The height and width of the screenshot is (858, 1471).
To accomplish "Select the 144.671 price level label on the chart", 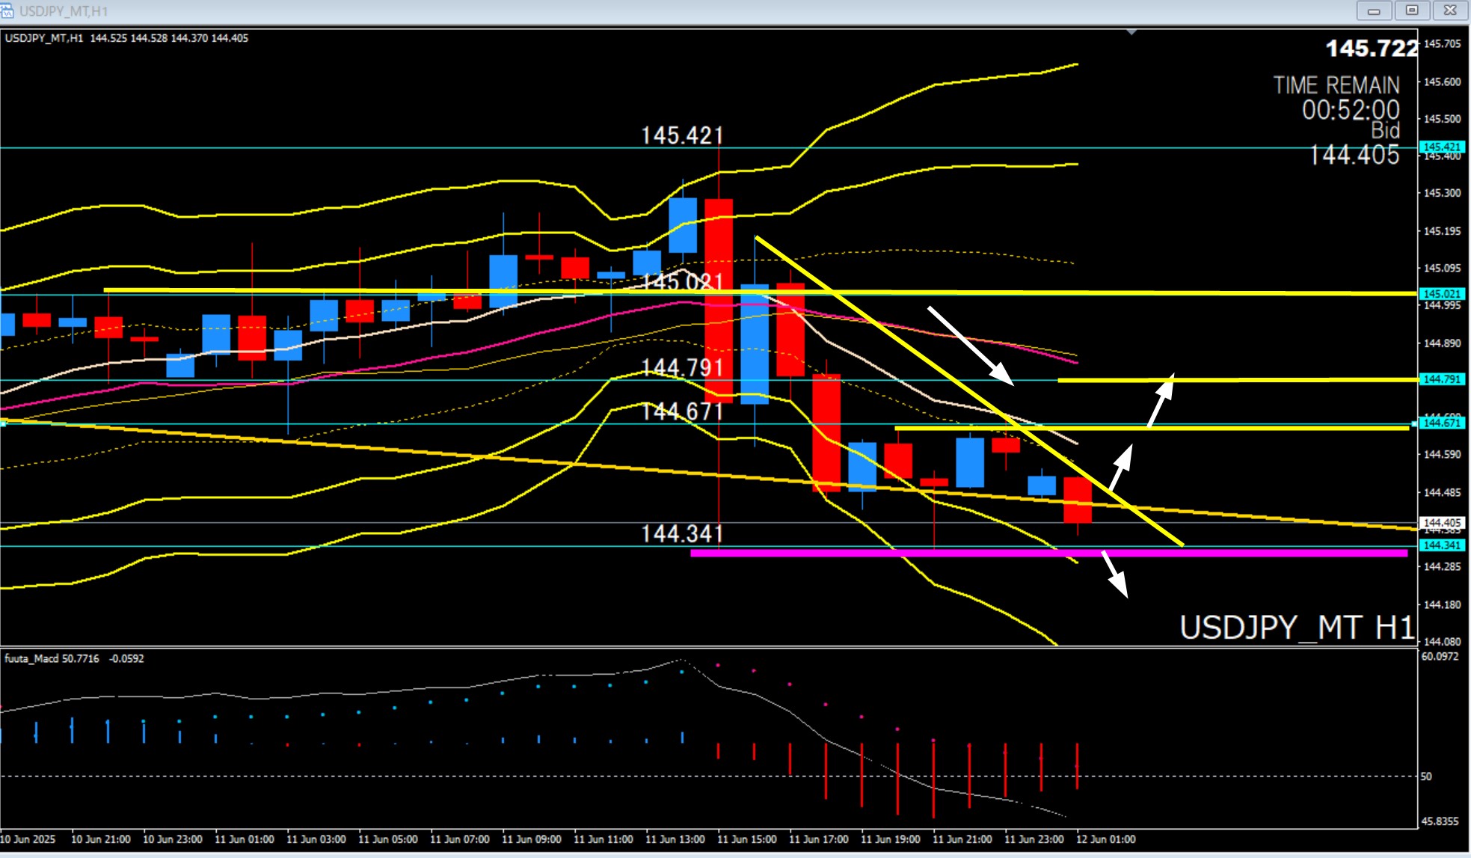I will [x=682, y=411].
